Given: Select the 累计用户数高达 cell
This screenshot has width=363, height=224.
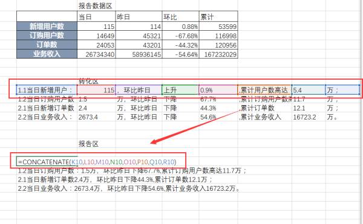Looking at the screenshot, I should [265, 90].
